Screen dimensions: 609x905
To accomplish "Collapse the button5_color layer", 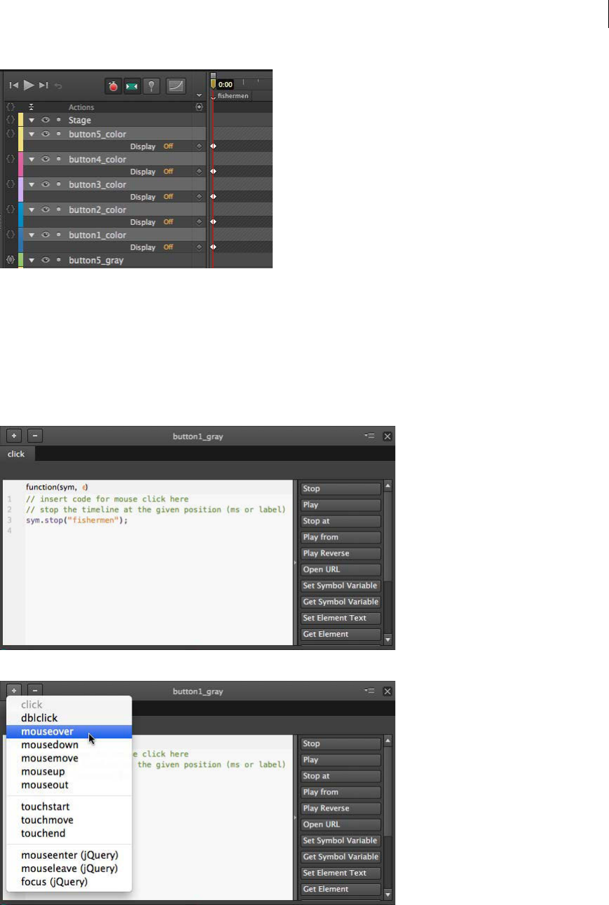I will point(32,133).
